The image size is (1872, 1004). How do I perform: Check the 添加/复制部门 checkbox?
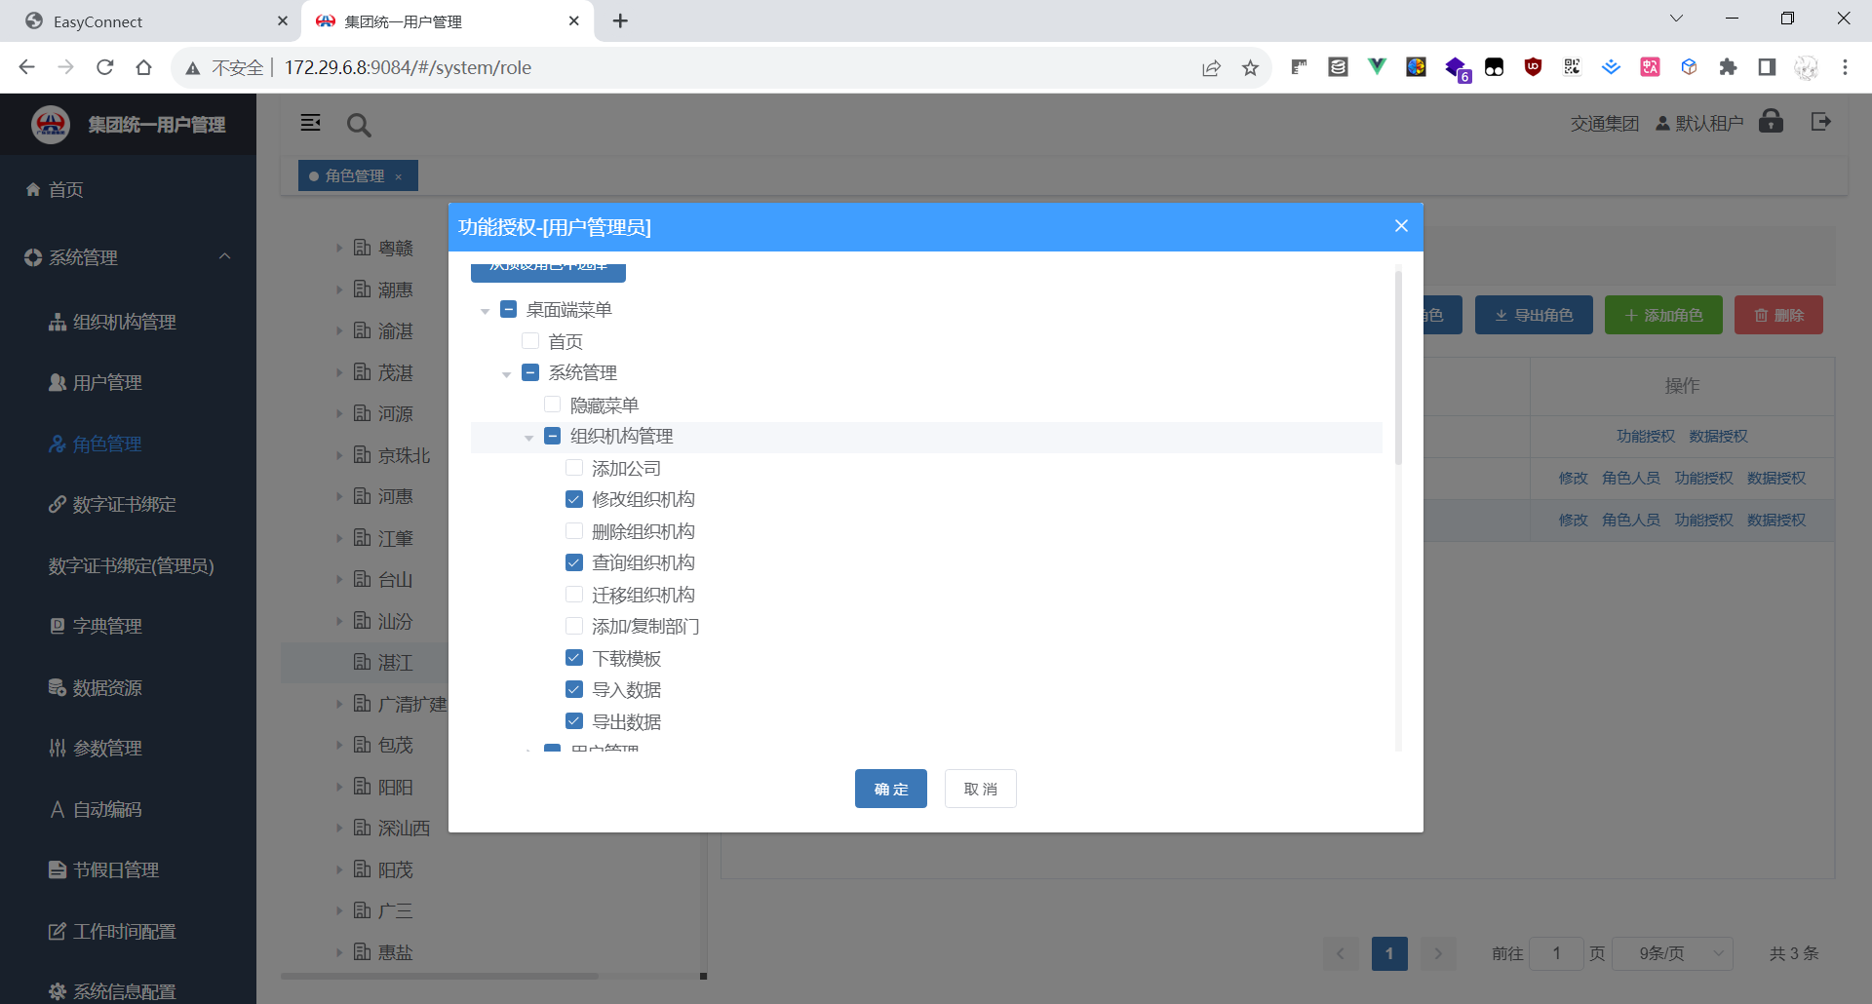pyautogui.click(x=574, y=626)
